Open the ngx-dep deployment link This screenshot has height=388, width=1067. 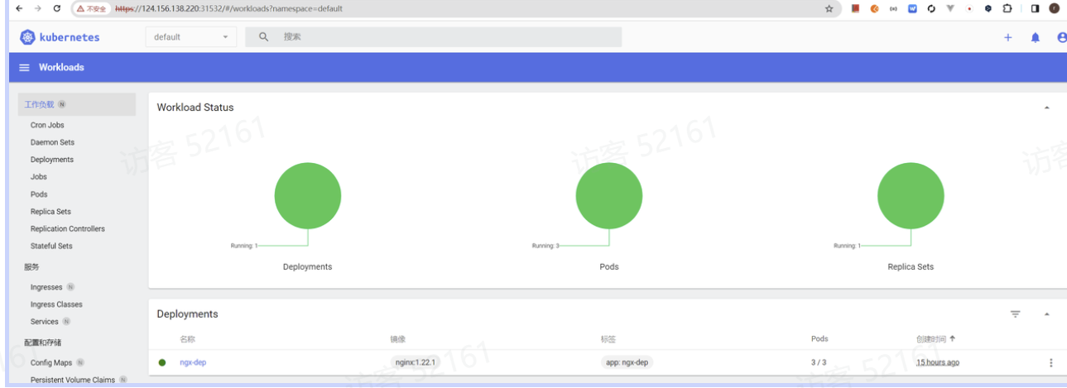tap(192, 363)
